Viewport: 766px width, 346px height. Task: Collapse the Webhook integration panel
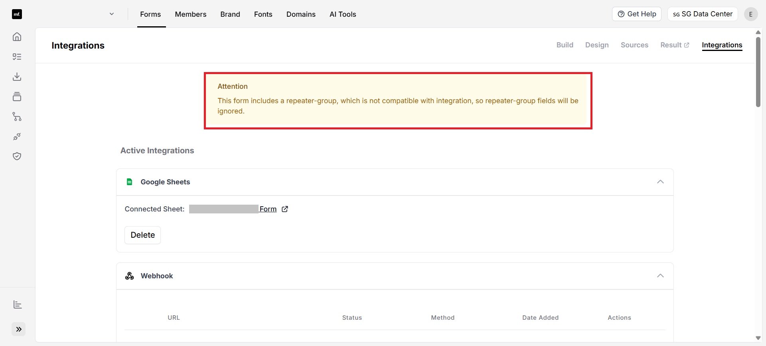660,276
